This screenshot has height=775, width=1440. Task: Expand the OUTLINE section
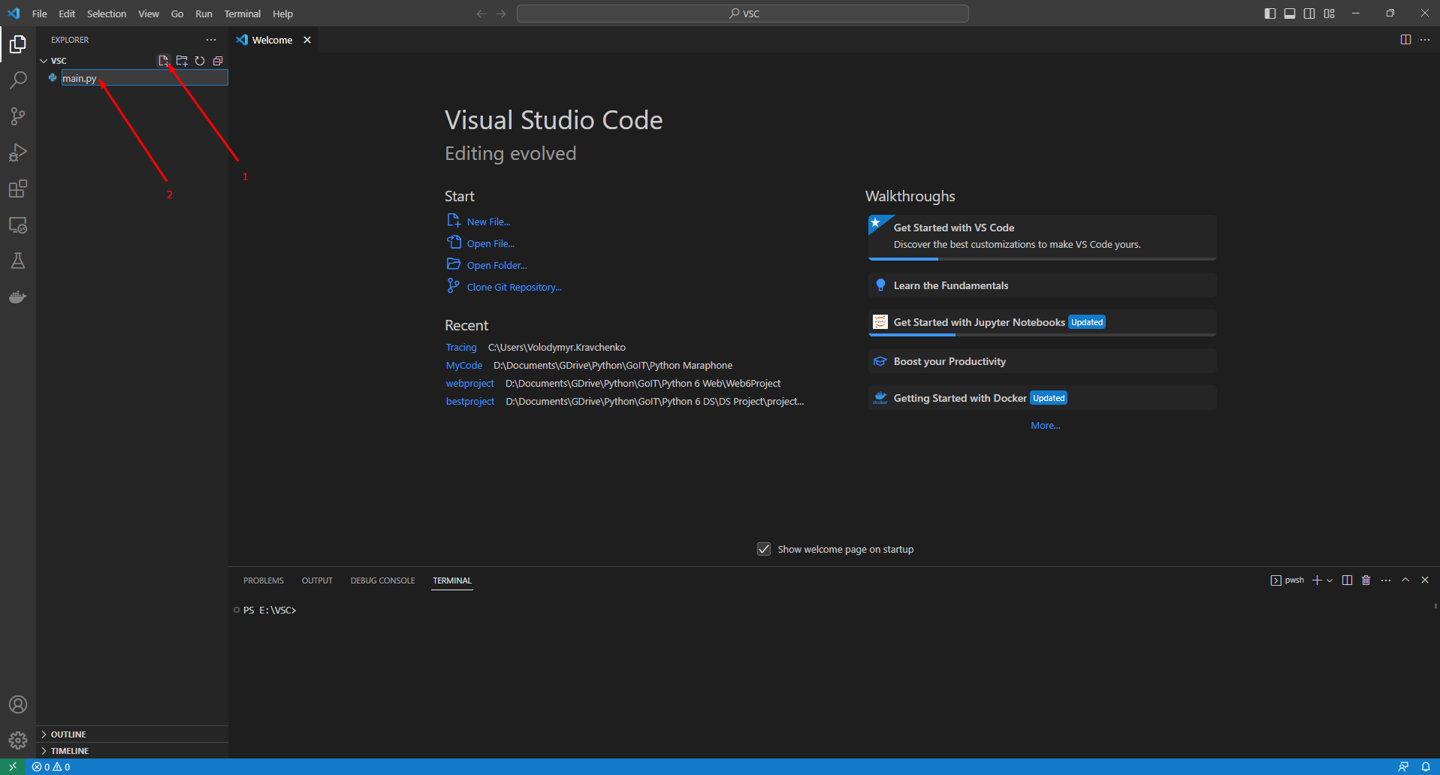click(132, 734)
